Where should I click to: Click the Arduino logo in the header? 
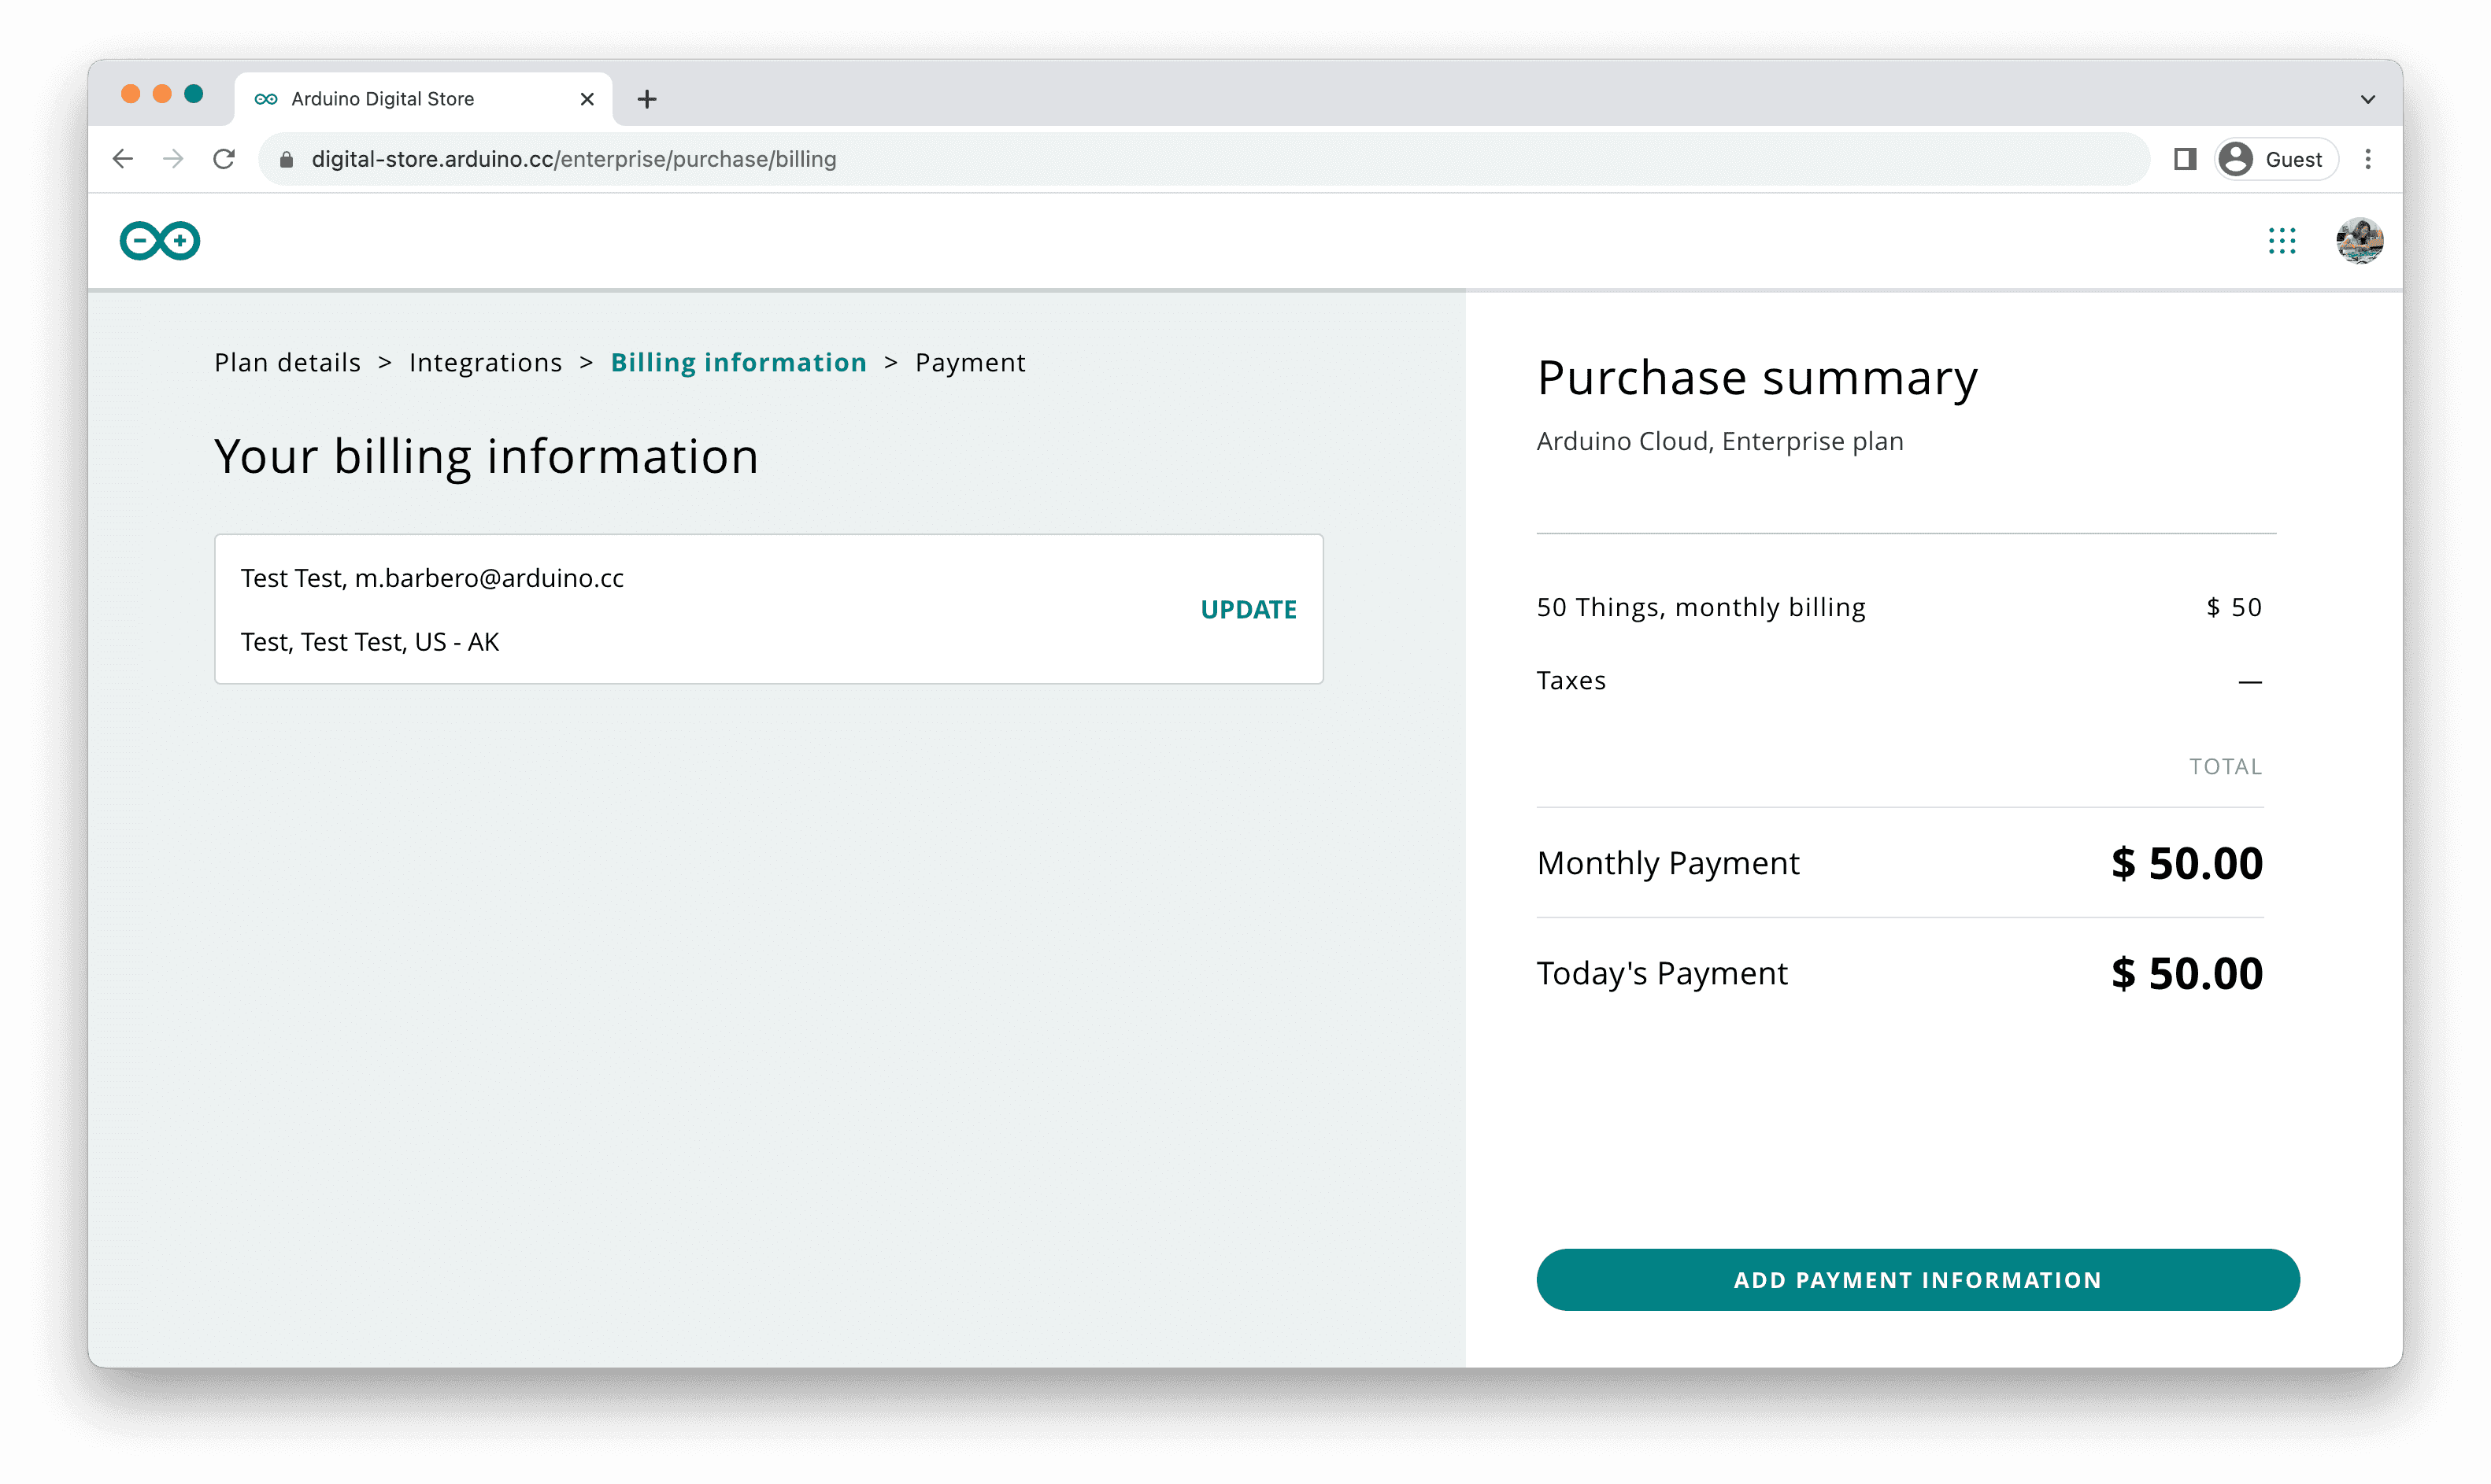[158, 240]
